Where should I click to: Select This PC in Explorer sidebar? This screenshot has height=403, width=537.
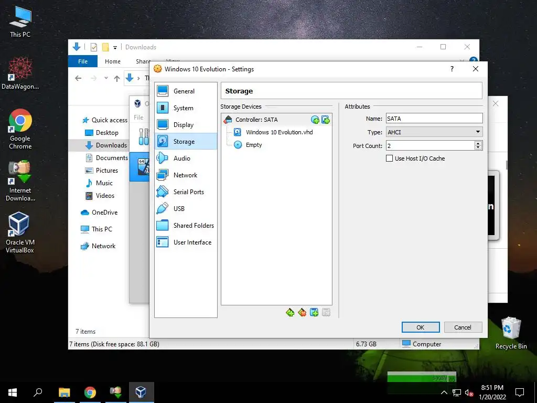tap(96, 229)
